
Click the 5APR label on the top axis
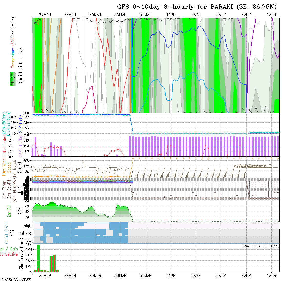[271, 15]
